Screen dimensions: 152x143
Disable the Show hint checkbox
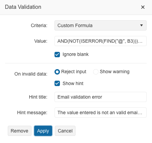[57, 83]
